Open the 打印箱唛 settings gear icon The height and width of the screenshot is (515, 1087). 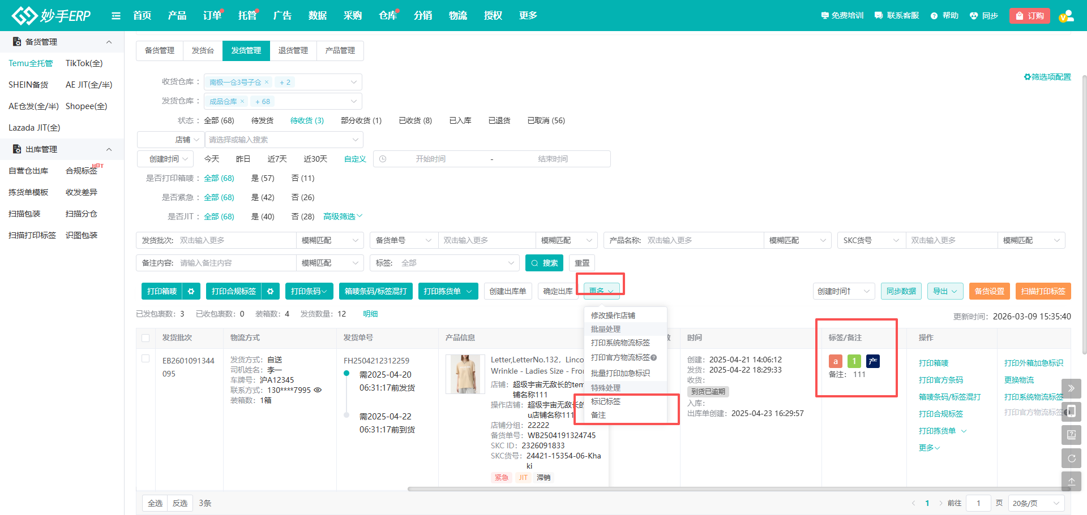(191, 291)
